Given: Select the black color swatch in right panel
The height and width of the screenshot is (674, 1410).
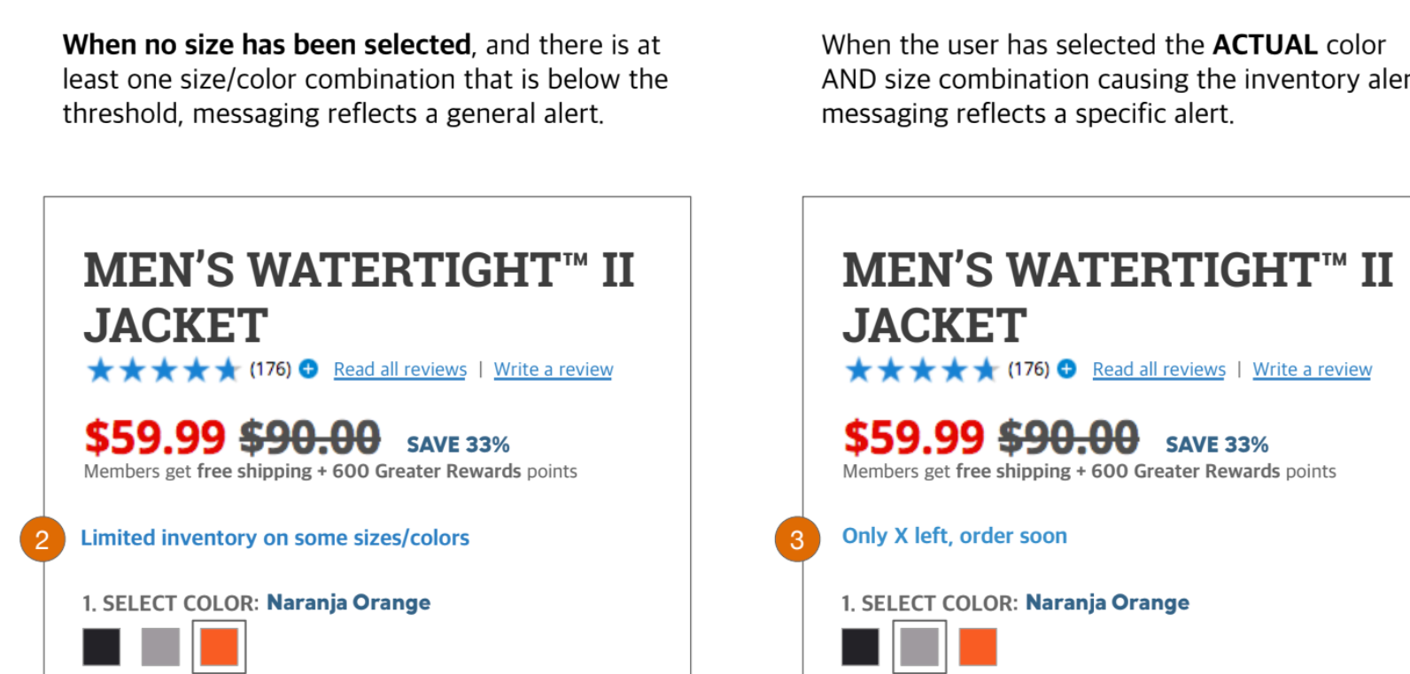Looking at the screenshot, I should (861, 647).
